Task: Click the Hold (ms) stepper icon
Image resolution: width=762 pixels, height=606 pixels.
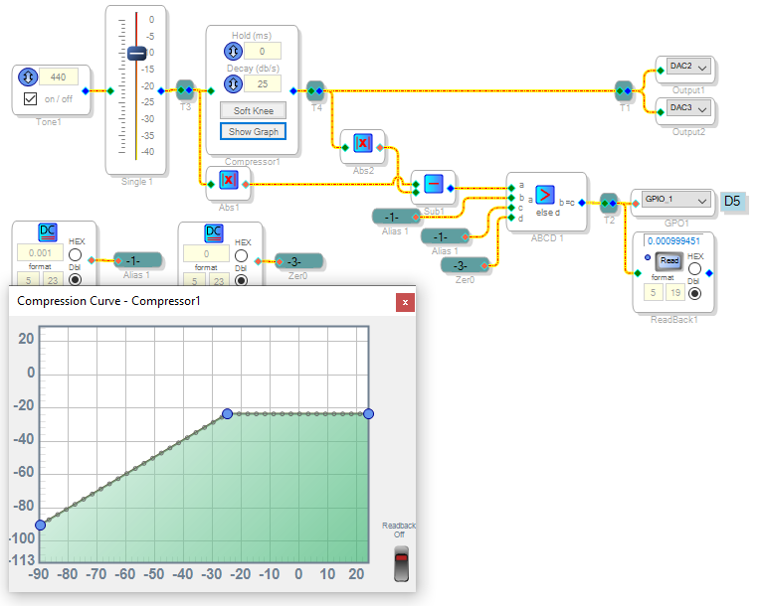Action: coord(233,51)
